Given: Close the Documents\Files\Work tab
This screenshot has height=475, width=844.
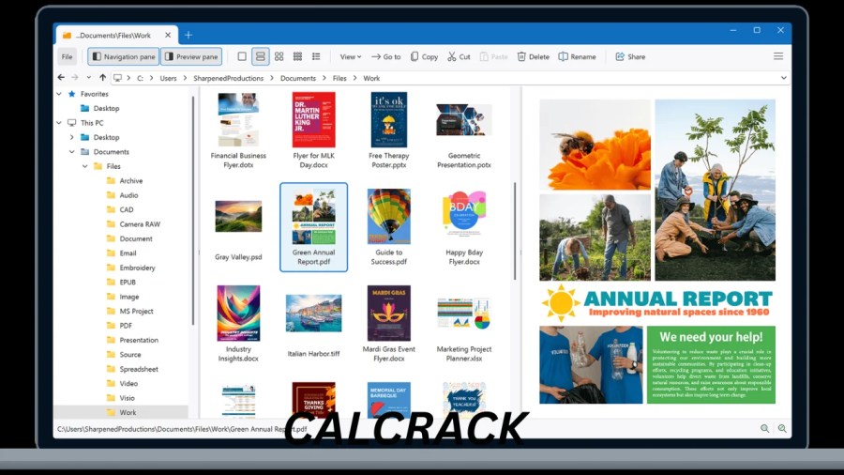Looking at the screenshot, I should [168, 35].
